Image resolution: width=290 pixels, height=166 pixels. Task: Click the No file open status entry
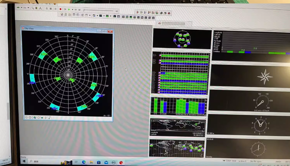click(x=256, y=161)
